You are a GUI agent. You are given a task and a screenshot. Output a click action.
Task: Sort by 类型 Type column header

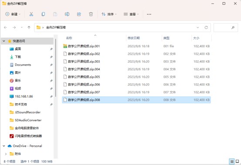tap(166, 38)
